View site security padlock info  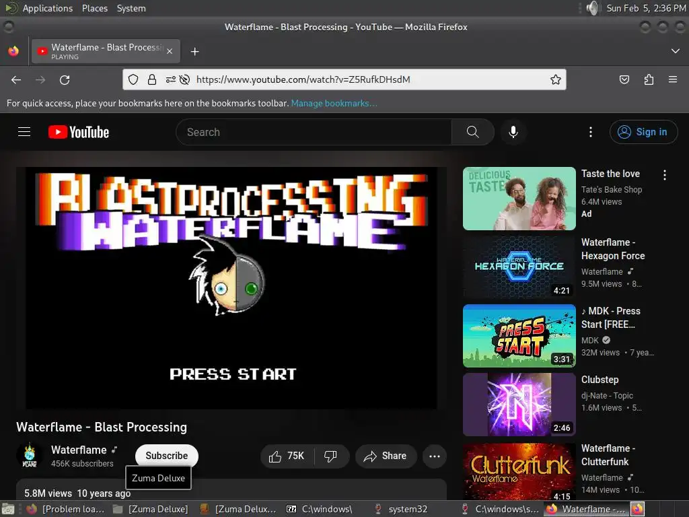152,79
